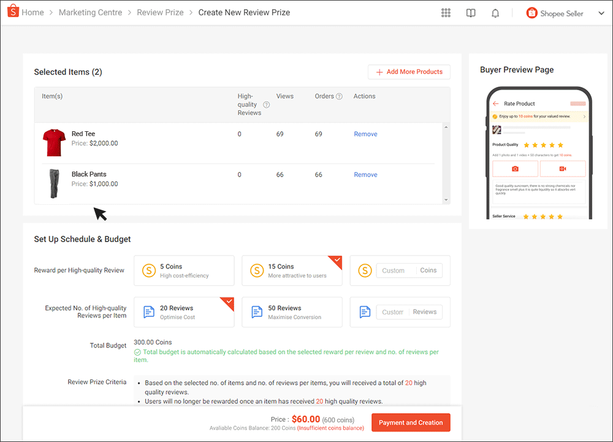Select the 5 Coins reward option
Image resolution: width=613 pixels, height=442 pixels.
184,270
